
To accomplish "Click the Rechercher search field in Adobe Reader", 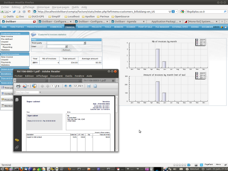I will coord(27,92).
